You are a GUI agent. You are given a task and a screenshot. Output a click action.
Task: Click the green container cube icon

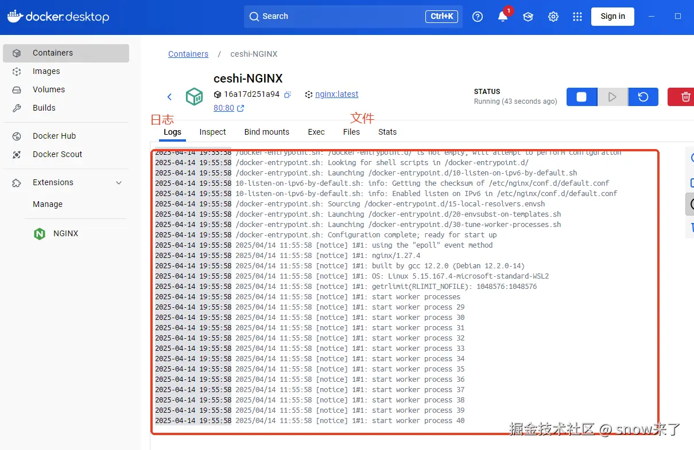[x=194, y=96]
